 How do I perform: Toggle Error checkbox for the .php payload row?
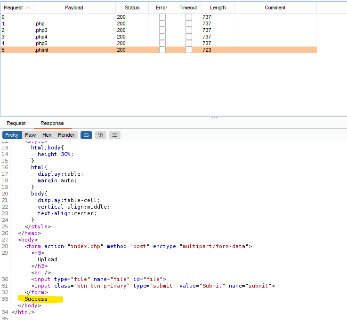tap(162, 23)
